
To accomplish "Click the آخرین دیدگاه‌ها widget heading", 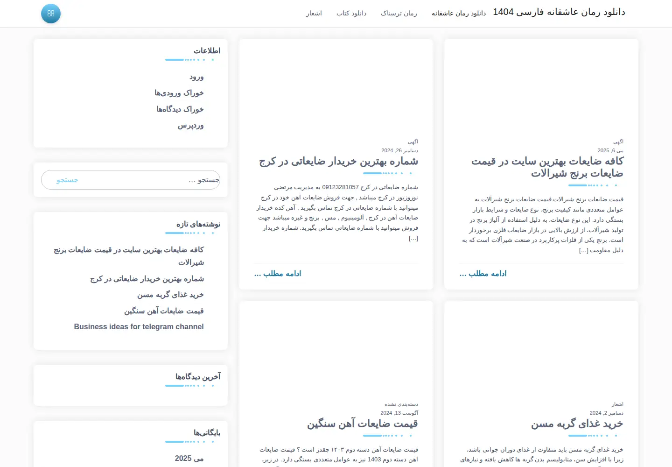I will (198, 376).
